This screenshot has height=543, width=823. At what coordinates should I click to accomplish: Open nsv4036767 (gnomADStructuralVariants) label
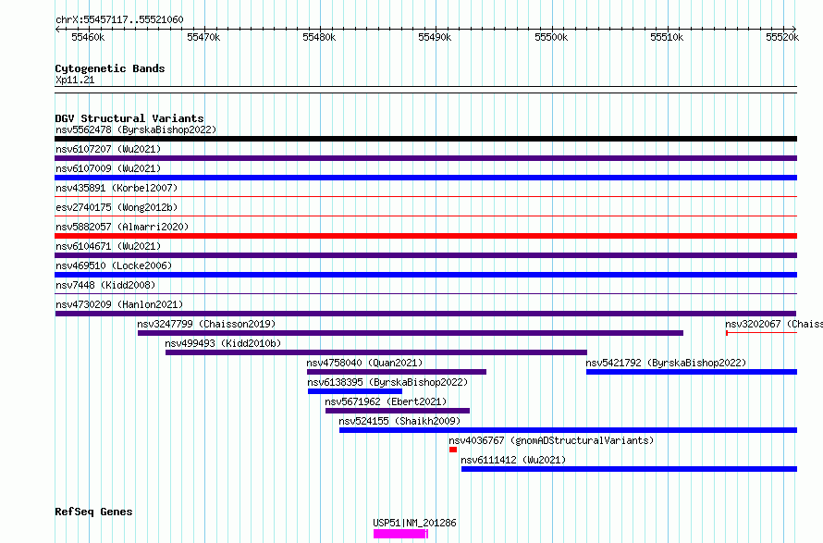coord(551,440)
